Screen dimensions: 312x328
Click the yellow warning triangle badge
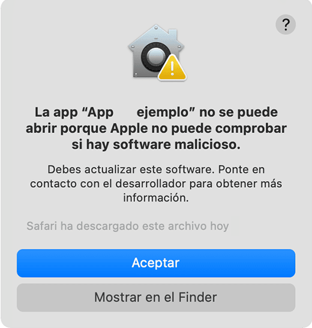click(172, 68)
